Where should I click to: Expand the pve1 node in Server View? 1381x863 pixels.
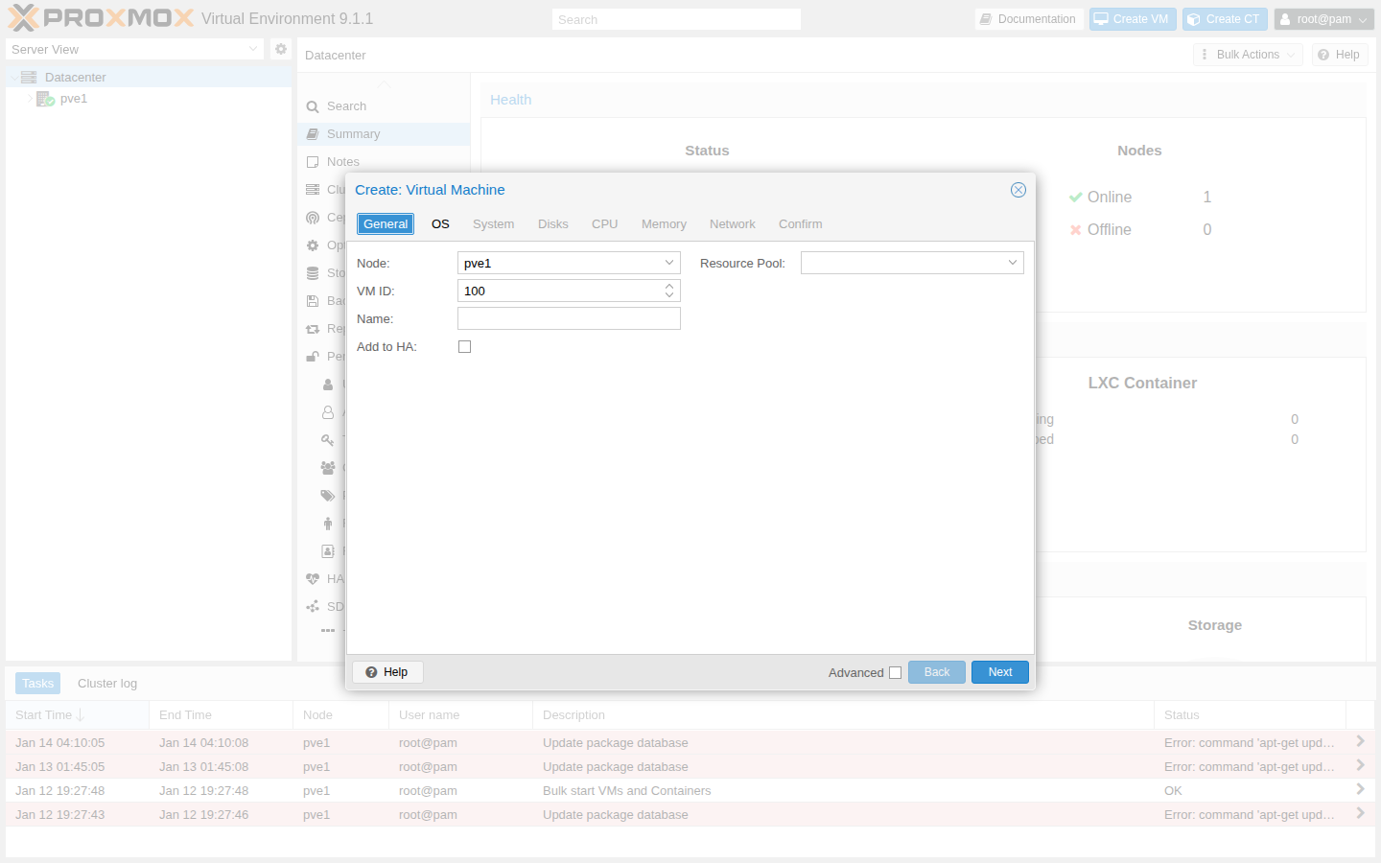(x=30, y=98)
